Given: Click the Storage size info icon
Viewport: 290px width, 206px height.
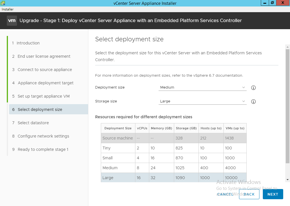Looking at the screenshot, I should [253, 101].
